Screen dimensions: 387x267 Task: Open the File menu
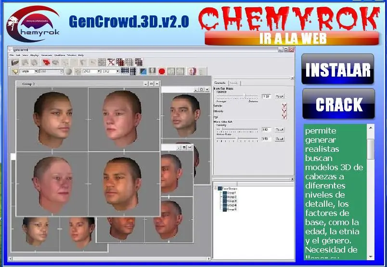[12, 55]
